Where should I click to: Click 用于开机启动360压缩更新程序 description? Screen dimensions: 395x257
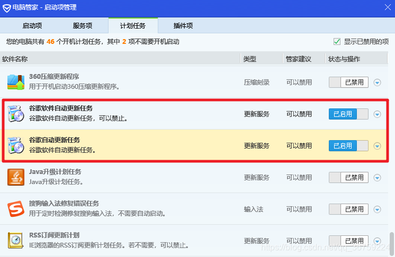74,87
